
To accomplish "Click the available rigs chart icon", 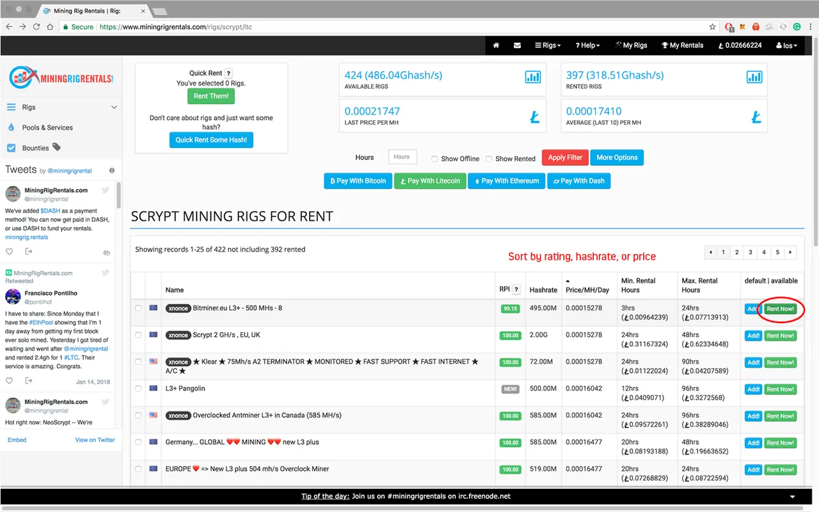I will 533,77.
